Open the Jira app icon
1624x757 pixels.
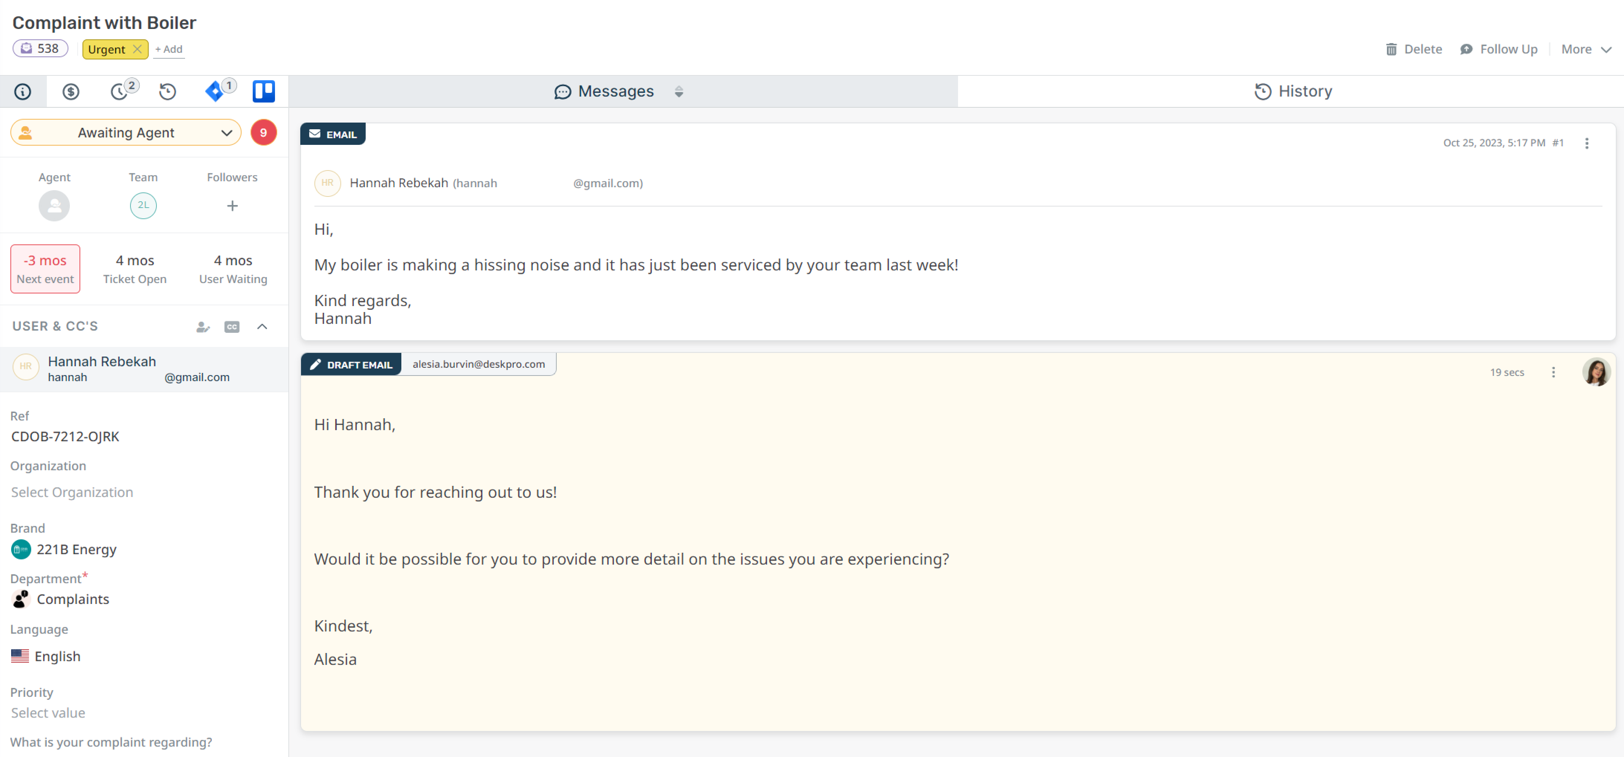point(215,91)
